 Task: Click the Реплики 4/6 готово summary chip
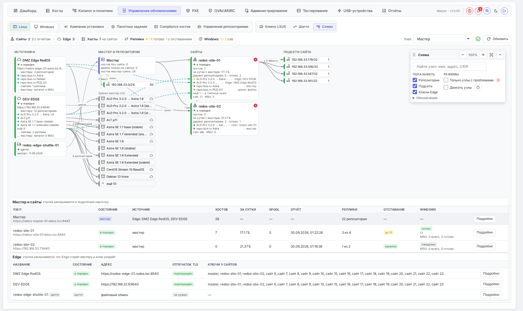coord(158,39)
